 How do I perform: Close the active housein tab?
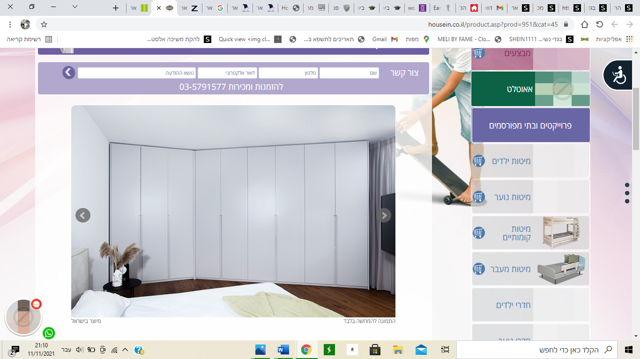(159, 8)
